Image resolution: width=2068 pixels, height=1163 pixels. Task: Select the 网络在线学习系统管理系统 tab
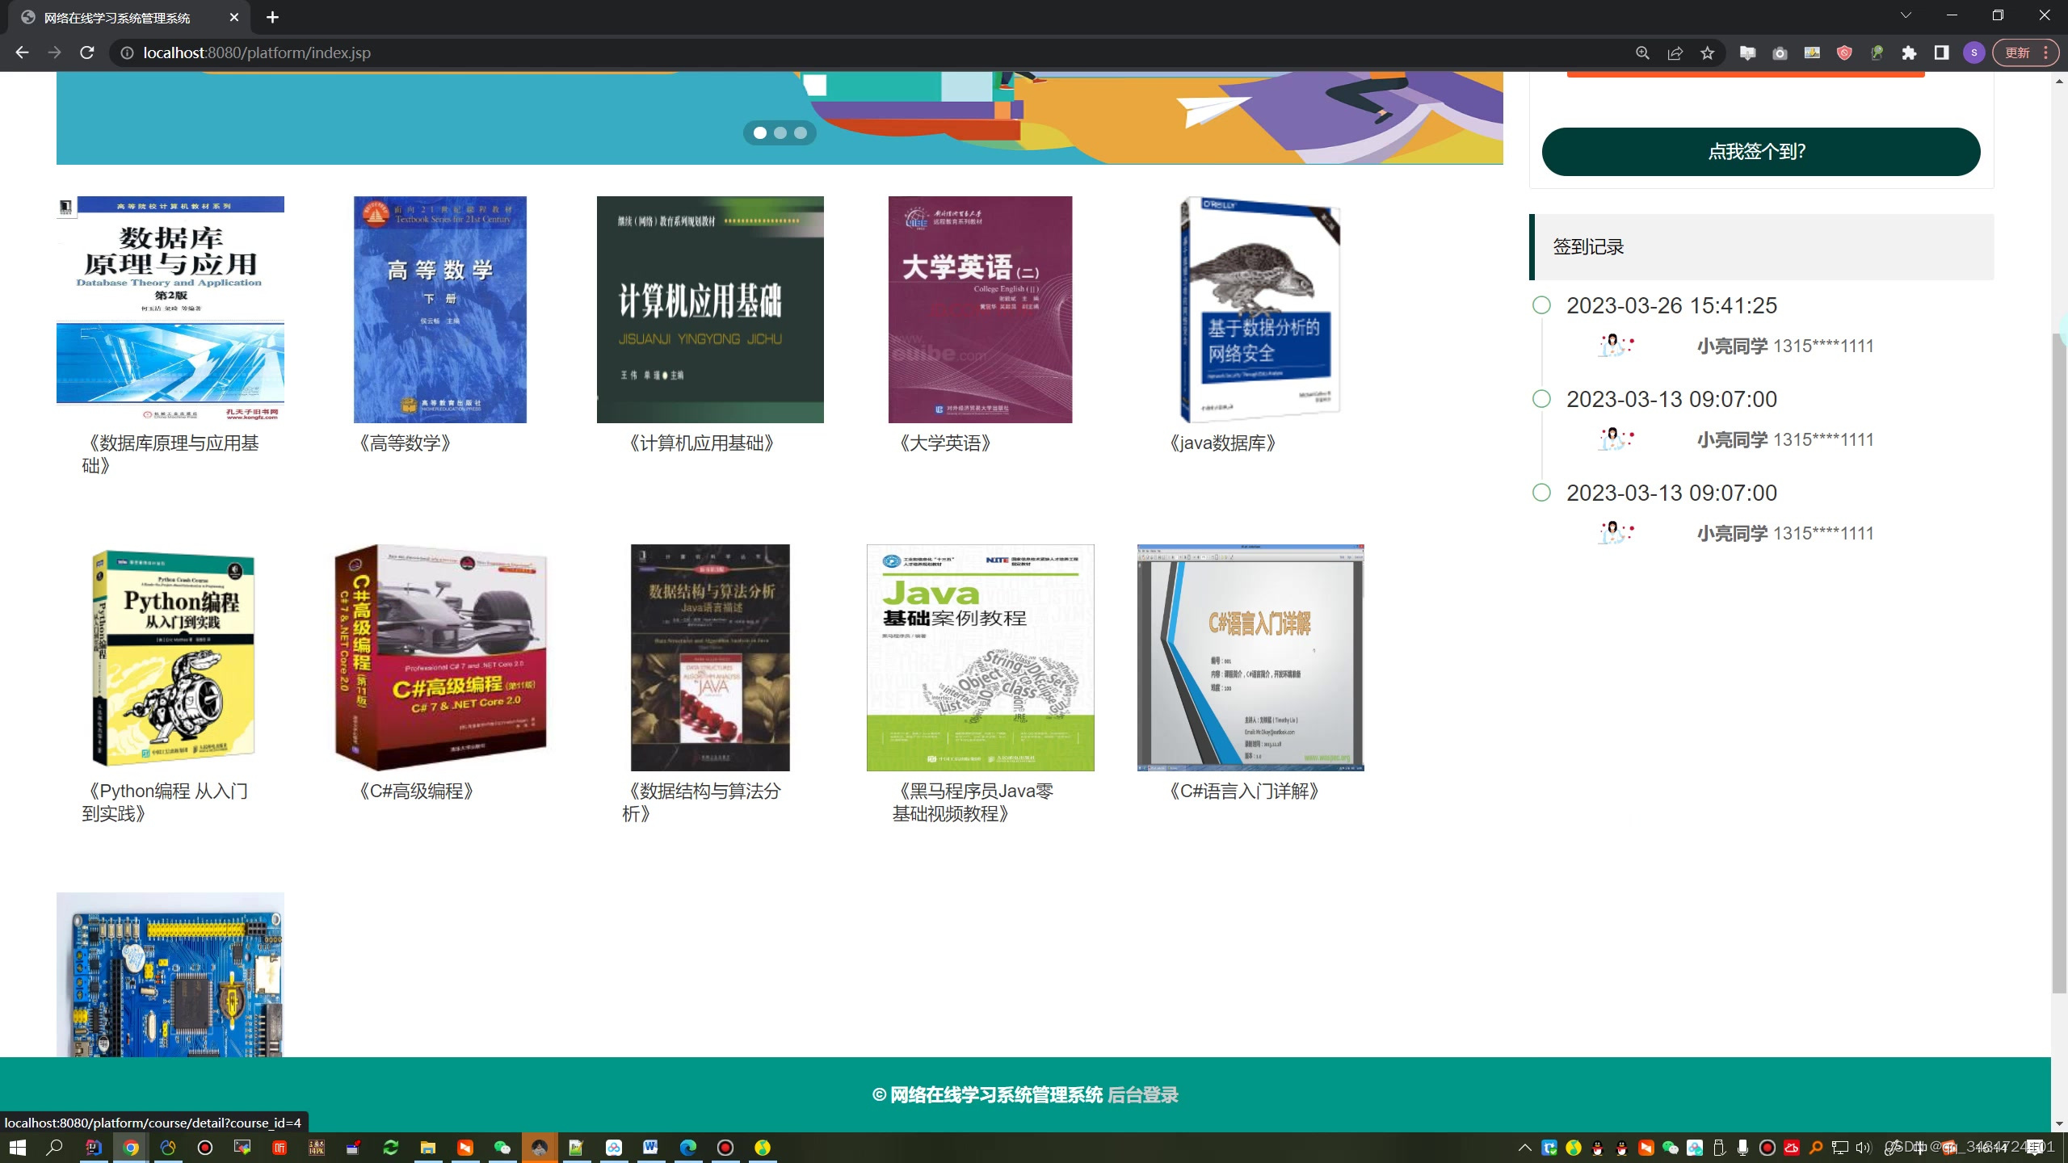click(117, 18)
